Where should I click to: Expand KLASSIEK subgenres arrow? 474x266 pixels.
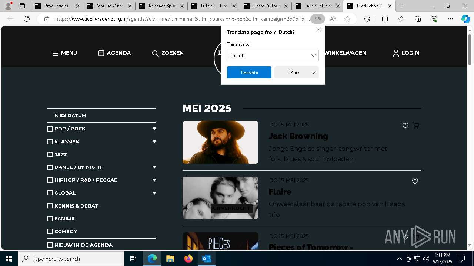[x=154, y=142]
